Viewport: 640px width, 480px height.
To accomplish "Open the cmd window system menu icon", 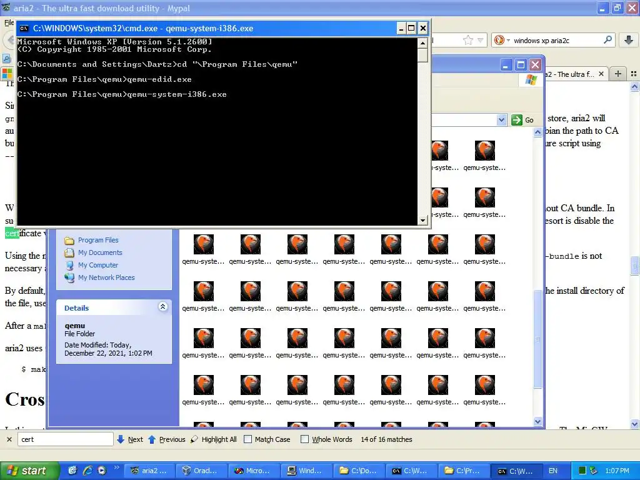I will coord(24,28).
